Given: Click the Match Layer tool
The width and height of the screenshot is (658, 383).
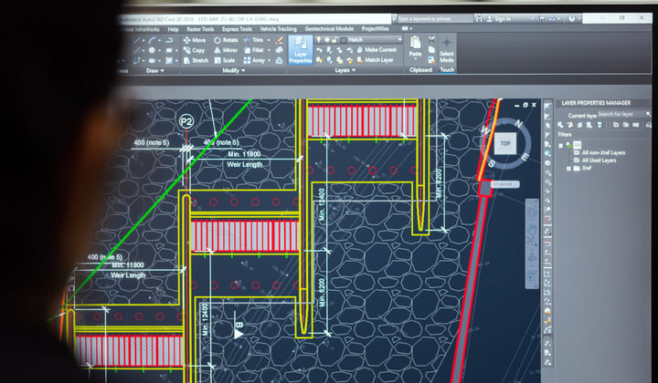Looking at the screenshot, I should [x=373, y=60].
